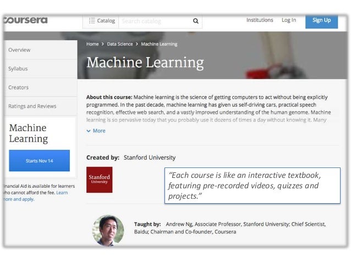Click the magnifying glass search icon
Image resolution: width=351 pixels, height=263 pixels.
[196, 21]
